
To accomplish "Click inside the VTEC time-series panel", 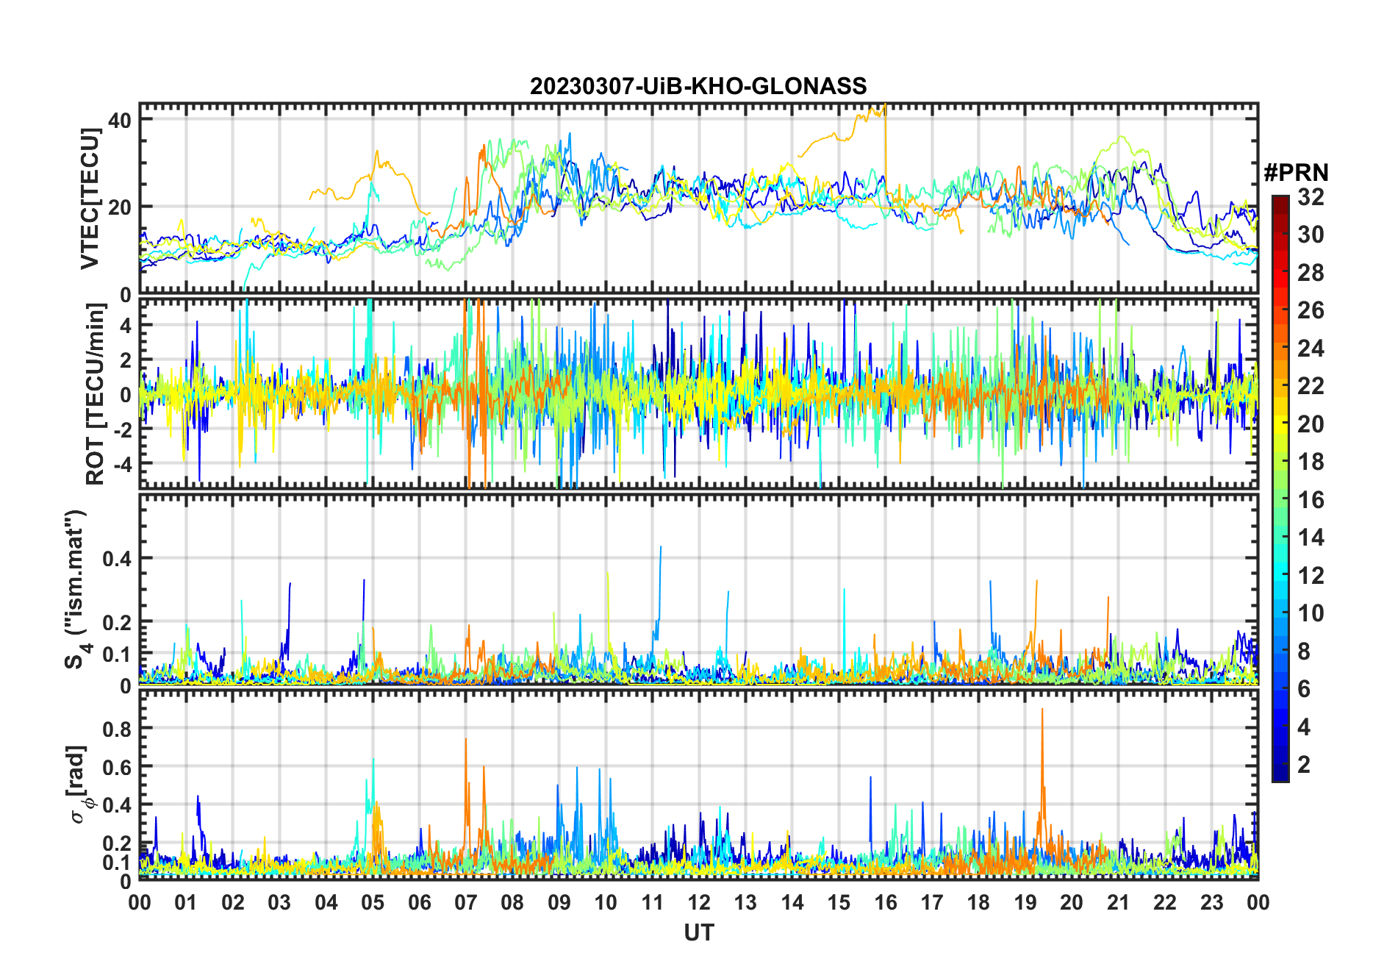I will click(698, 199).
